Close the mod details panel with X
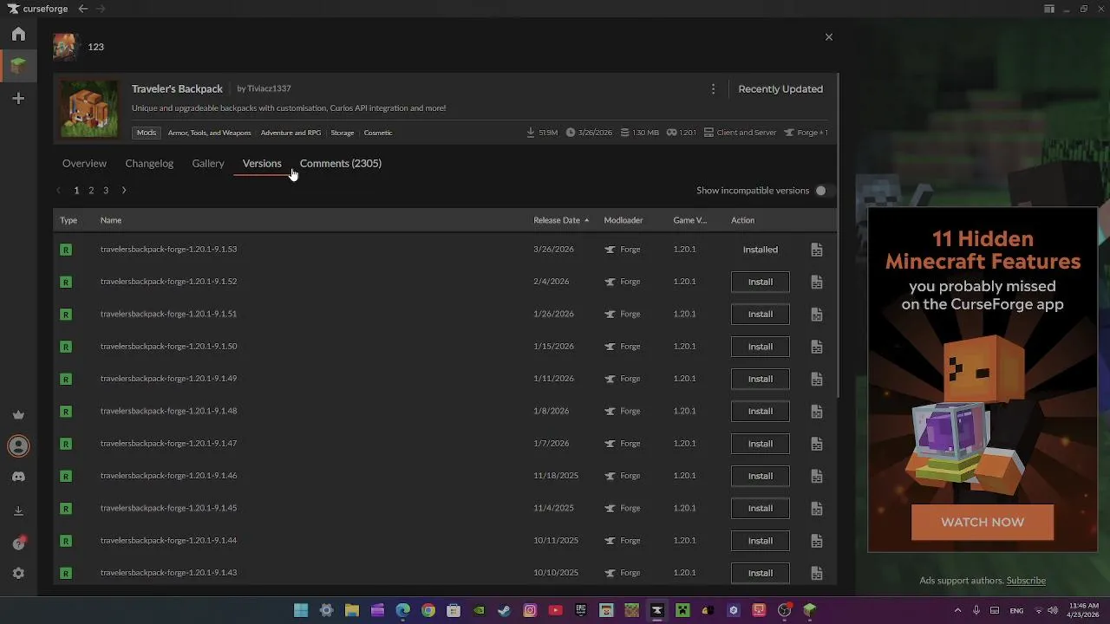Image resolution: width=1110 pixels, height=624 pixels. [828, 37]
